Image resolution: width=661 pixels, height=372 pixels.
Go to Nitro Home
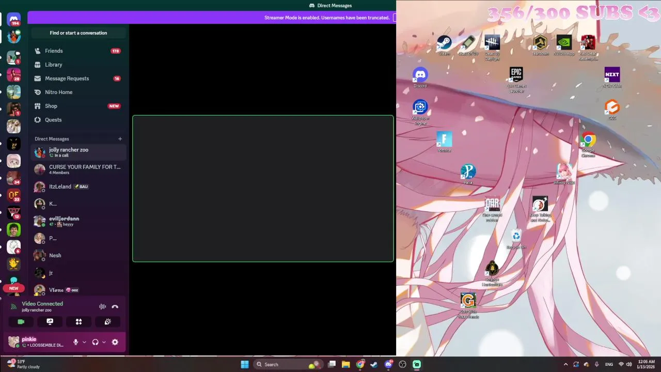pyautogui.click(x=78, y=92)
